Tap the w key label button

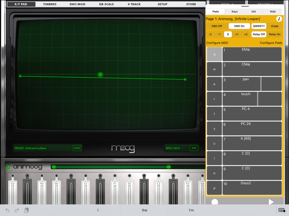point(214,69)
